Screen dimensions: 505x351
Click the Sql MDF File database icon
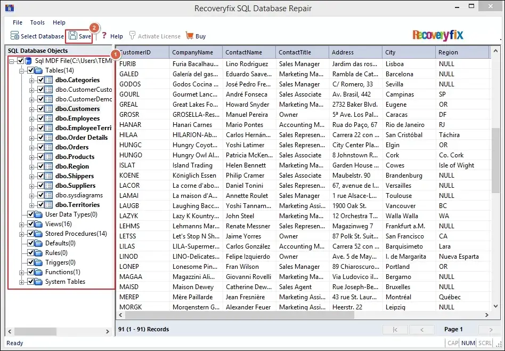28,61
